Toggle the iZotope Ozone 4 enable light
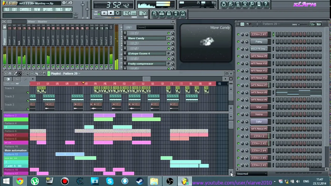The width and height of the screenshot is (331, 186). [169, 53]
